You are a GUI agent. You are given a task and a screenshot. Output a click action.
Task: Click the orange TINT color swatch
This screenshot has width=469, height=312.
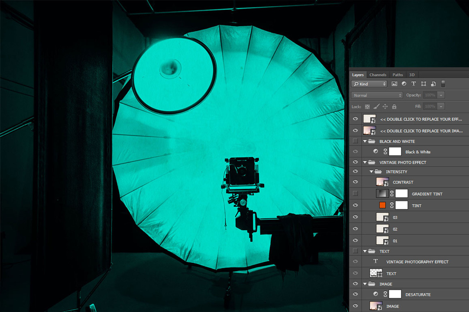click(x=383, y=205)
